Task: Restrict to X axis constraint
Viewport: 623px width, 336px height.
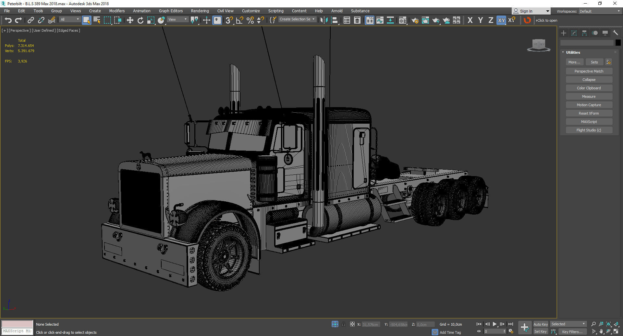Action: (x=470, y=20)
